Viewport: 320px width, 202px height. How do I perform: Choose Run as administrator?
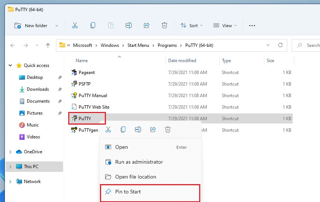click(x=151, y=162)
